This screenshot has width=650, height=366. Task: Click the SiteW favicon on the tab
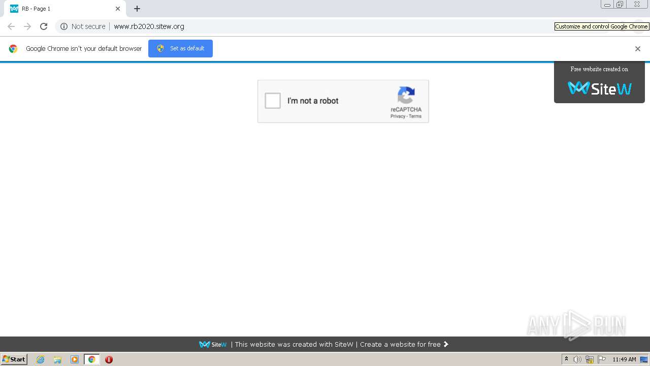tap(14, 9)
